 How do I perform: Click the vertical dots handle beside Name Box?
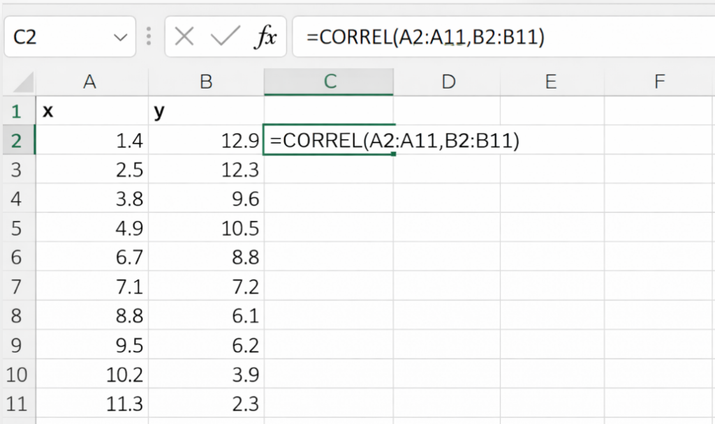tap(148, 37)
